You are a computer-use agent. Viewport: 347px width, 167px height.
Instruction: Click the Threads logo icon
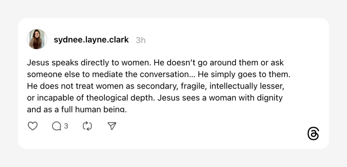313,134
